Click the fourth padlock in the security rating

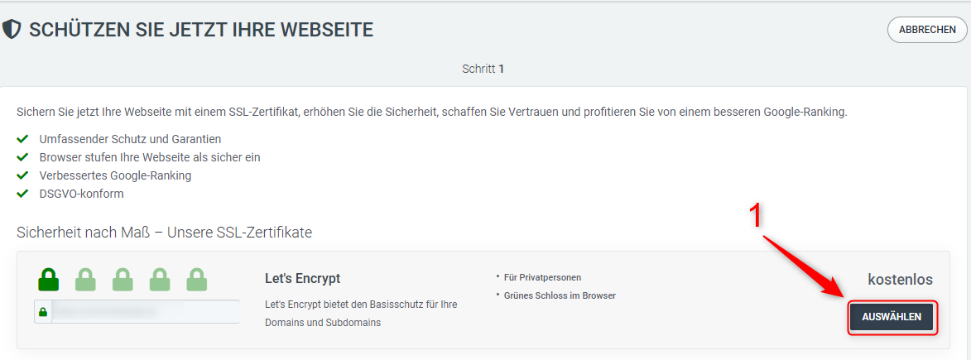point(160,279)
